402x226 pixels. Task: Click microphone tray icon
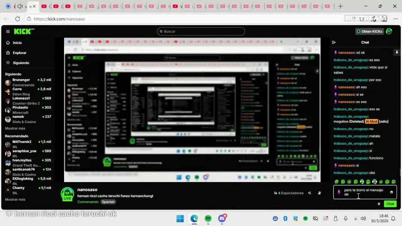tap(345, 218)
